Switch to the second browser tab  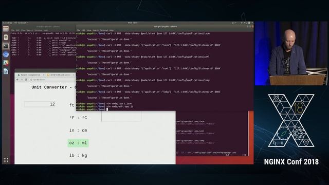[60, 75]
